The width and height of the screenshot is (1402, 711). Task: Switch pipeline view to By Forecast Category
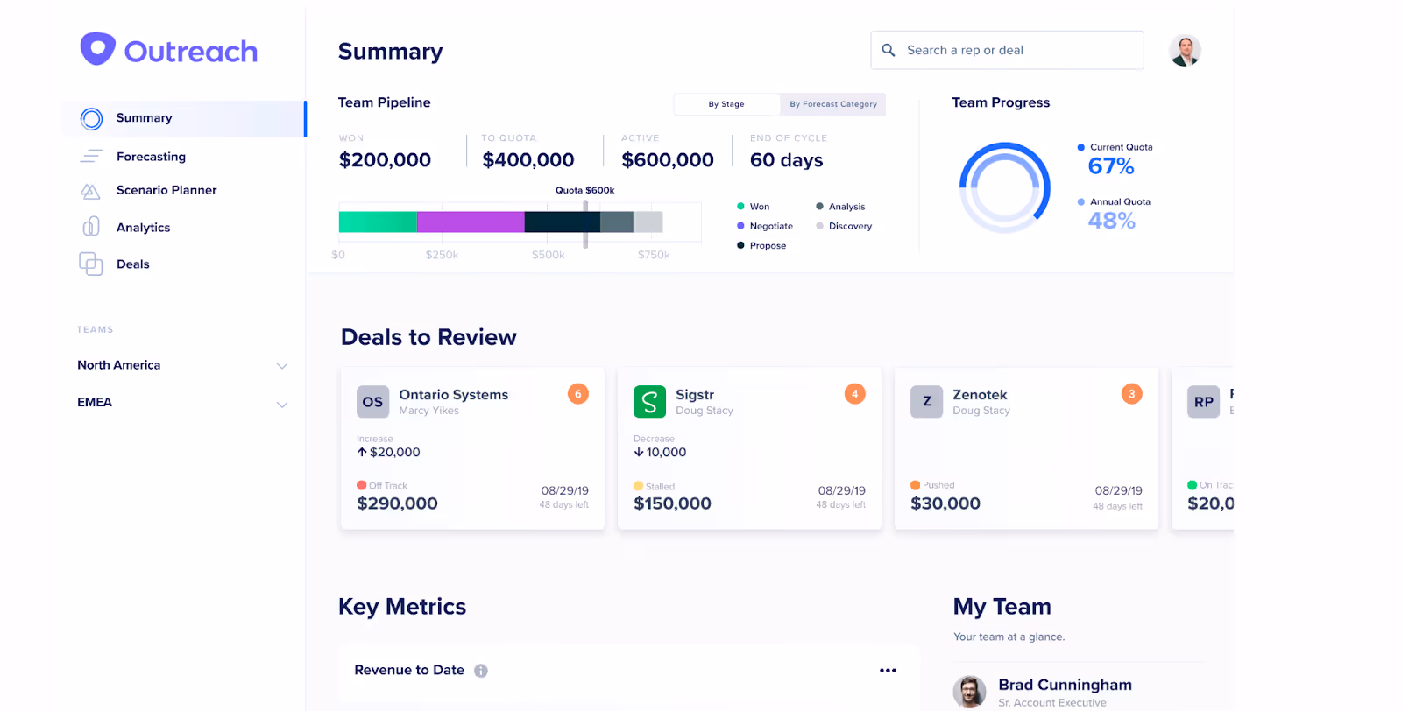pyautogui.click(x=833, y=104)
